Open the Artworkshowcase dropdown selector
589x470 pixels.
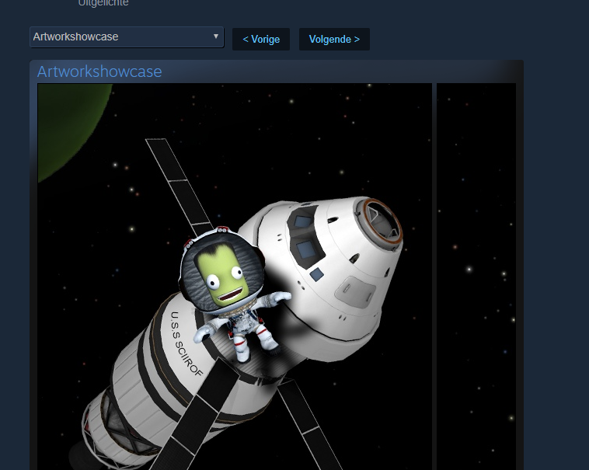[x=127, y=37]
